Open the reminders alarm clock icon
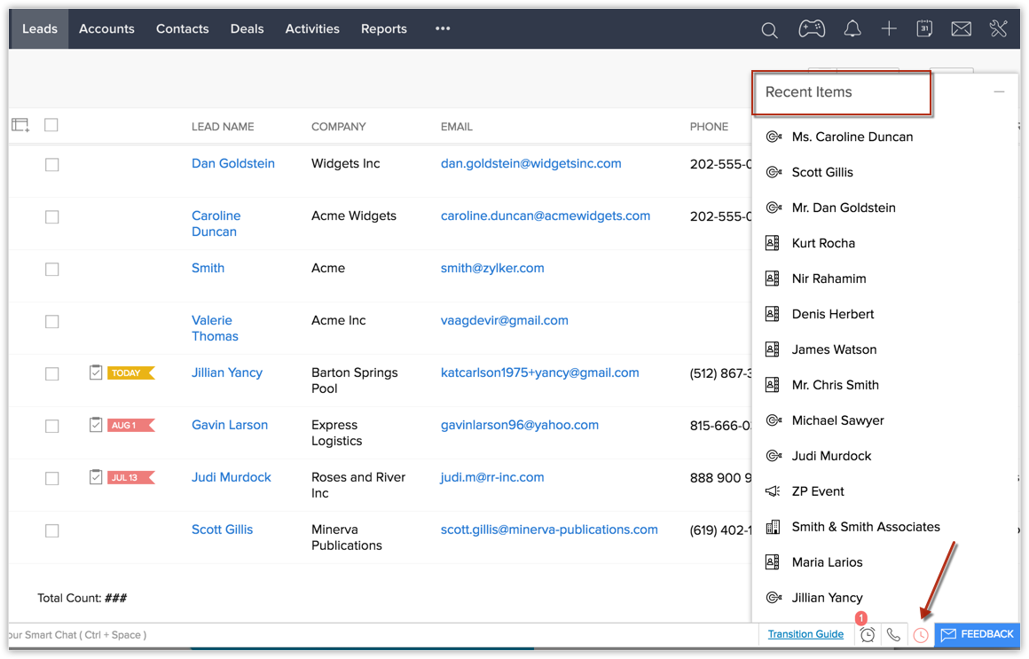1029x659 pixels. (x=868, y=635)
